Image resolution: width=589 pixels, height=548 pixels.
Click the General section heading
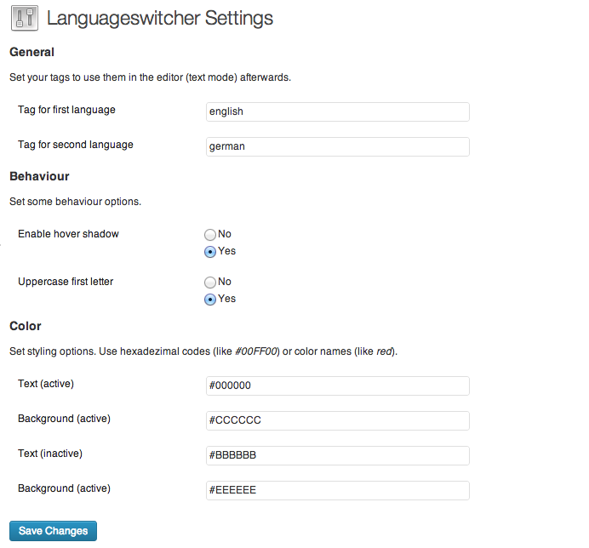point(31,53)
